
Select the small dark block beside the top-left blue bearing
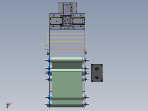point(48,54)
